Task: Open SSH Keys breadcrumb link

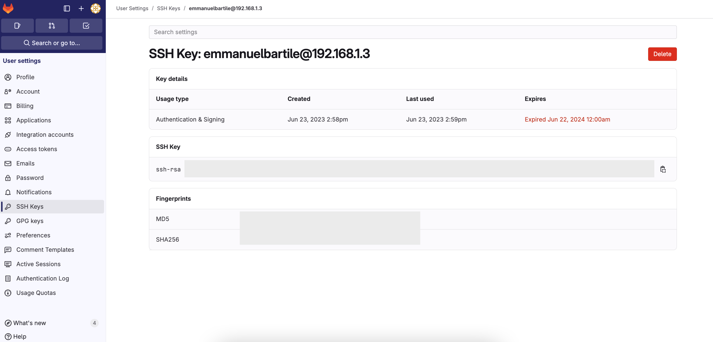Action: click(168, 8)
